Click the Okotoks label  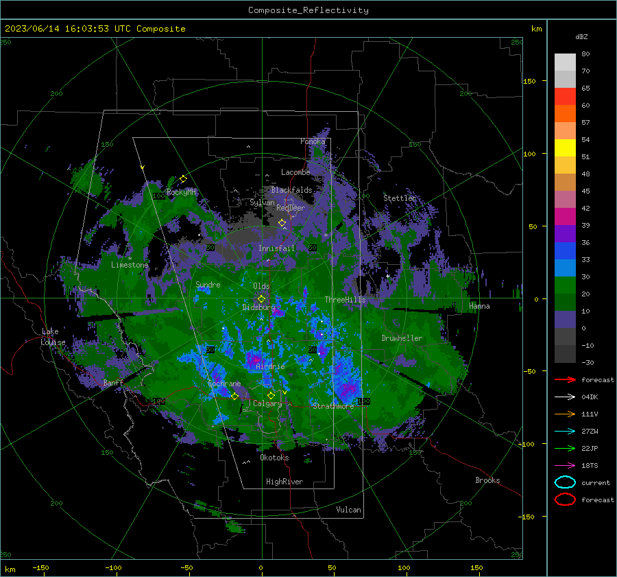point(274,458)
